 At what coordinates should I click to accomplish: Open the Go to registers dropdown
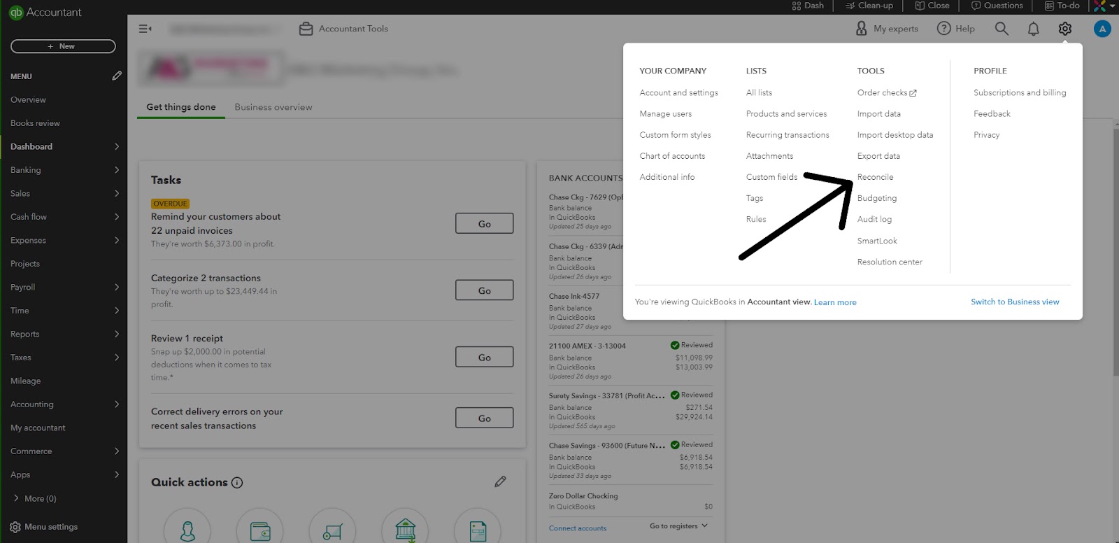678,526
